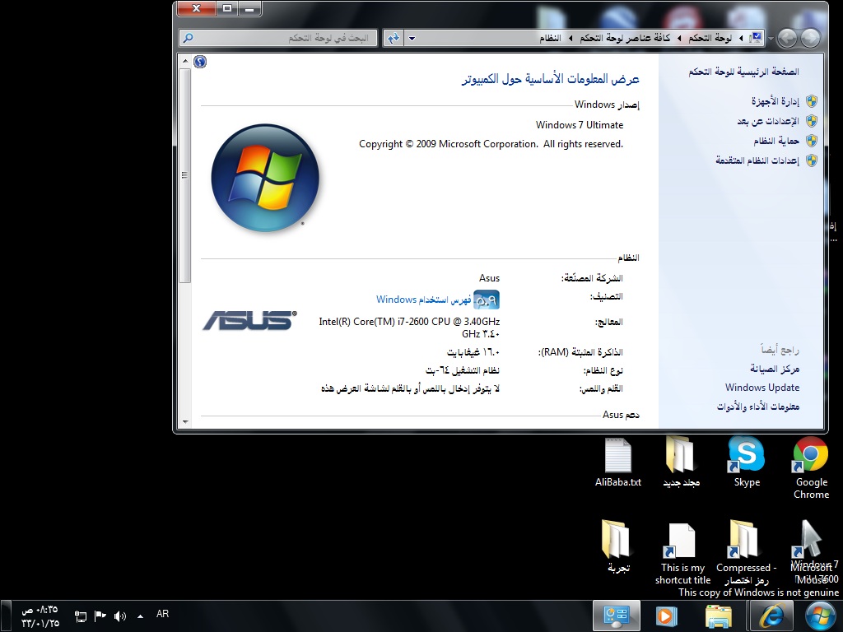Open the مركز الصيانة link
The height and width of the screenshot is (632, 843).
coord(775,369)
